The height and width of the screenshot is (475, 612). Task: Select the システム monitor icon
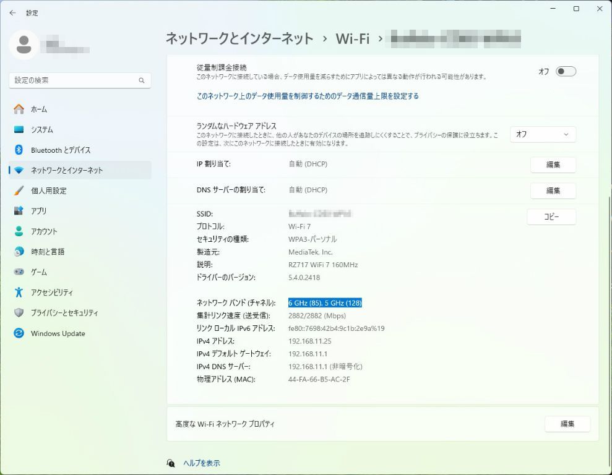(x=19, y=130)
